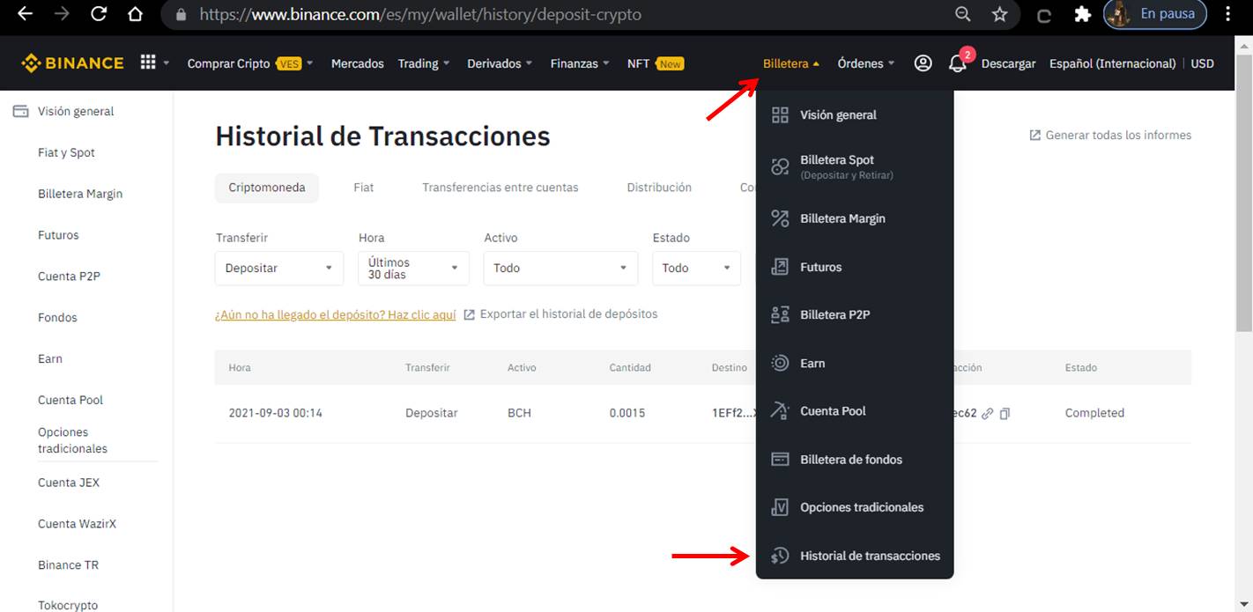Open Billetera menu in top navigation
Screen dimensions: 1253x612
pyautogui.click(x=791, y=63)
